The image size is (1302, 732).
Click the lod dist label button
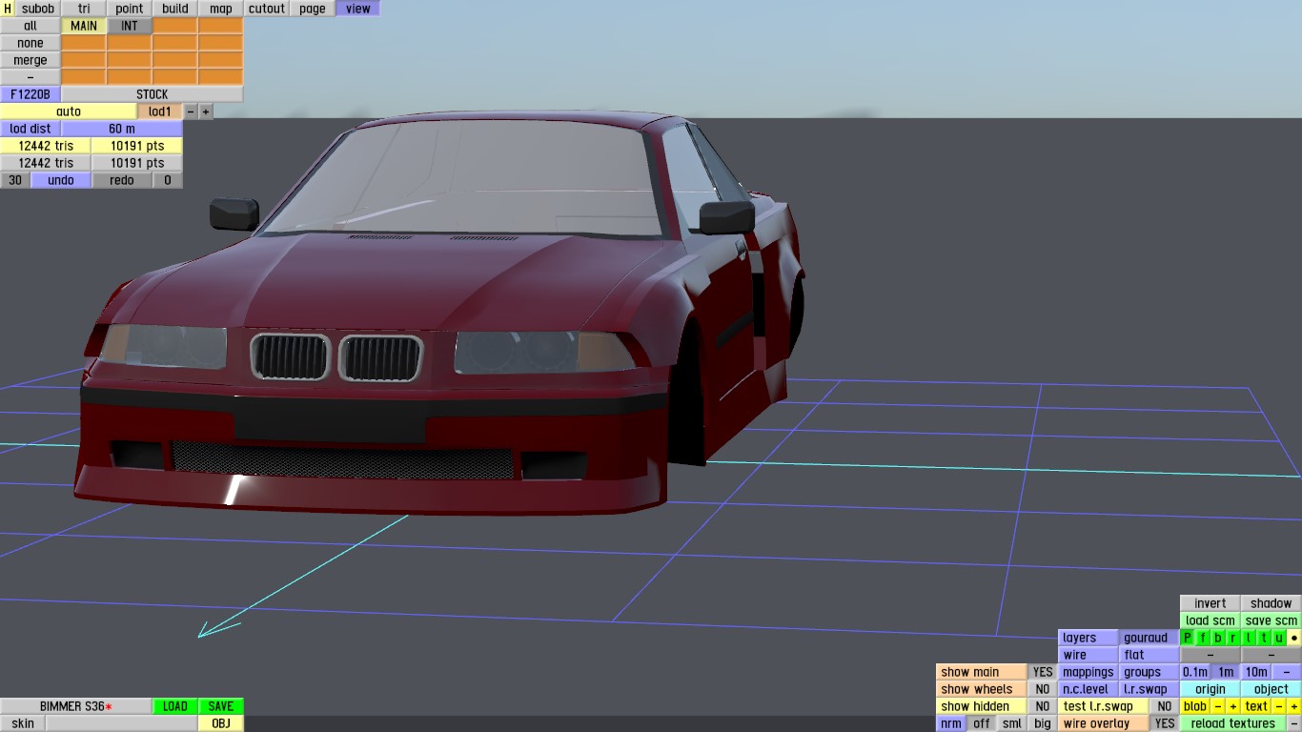click(31, 129)
